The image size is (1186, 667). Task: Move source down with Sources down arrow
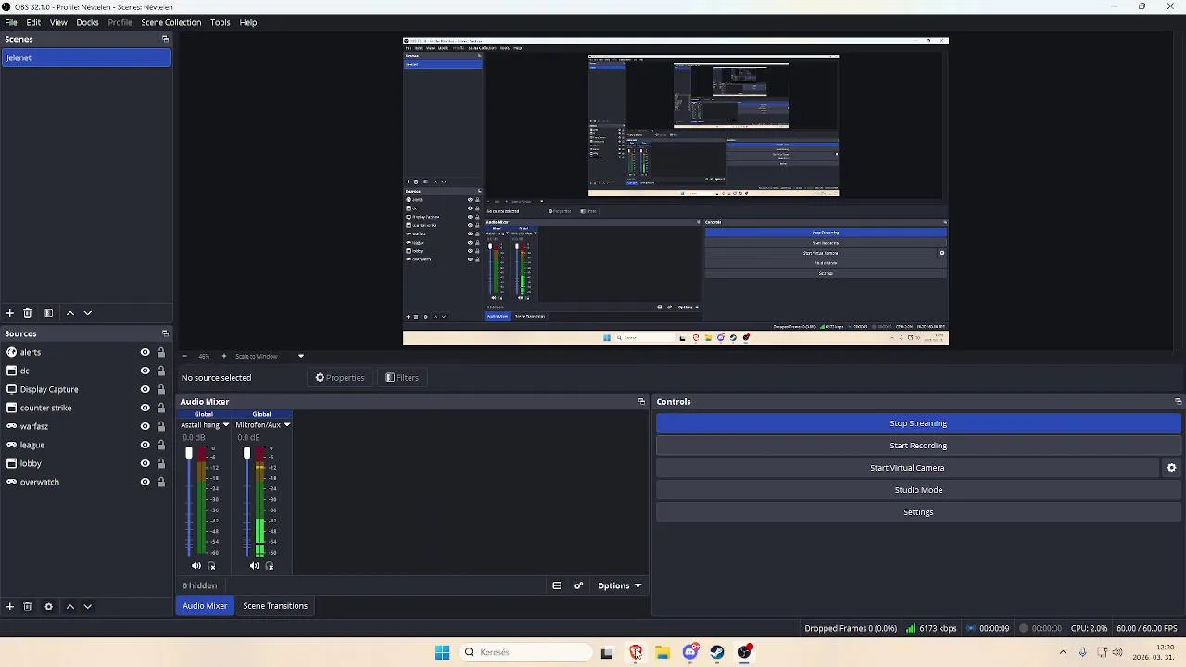pos(88,607)
